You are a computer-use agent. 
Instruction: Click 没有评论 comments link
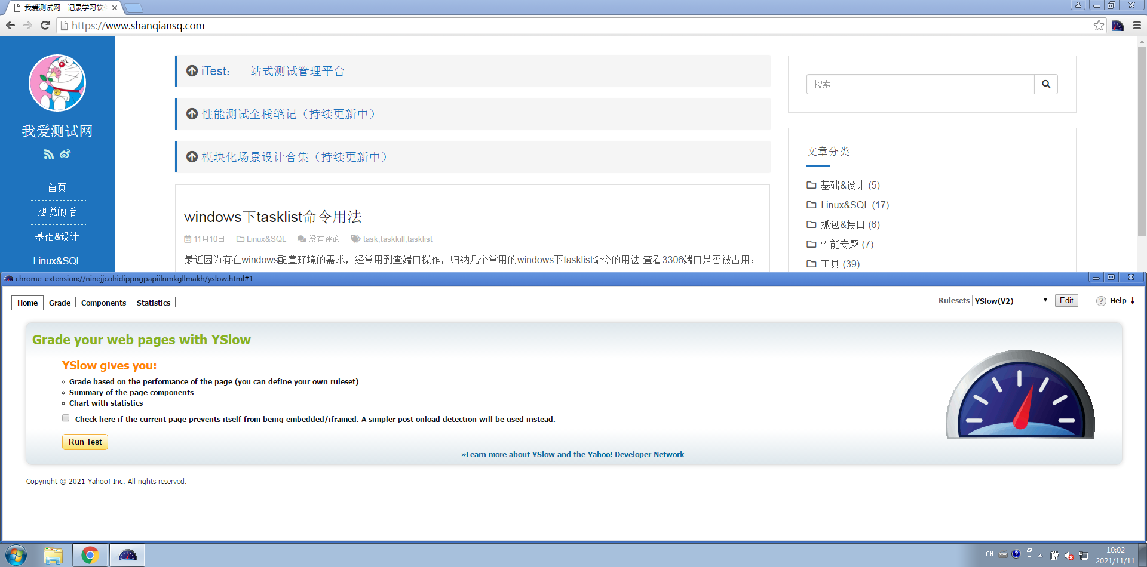click(x=324, y=239)
